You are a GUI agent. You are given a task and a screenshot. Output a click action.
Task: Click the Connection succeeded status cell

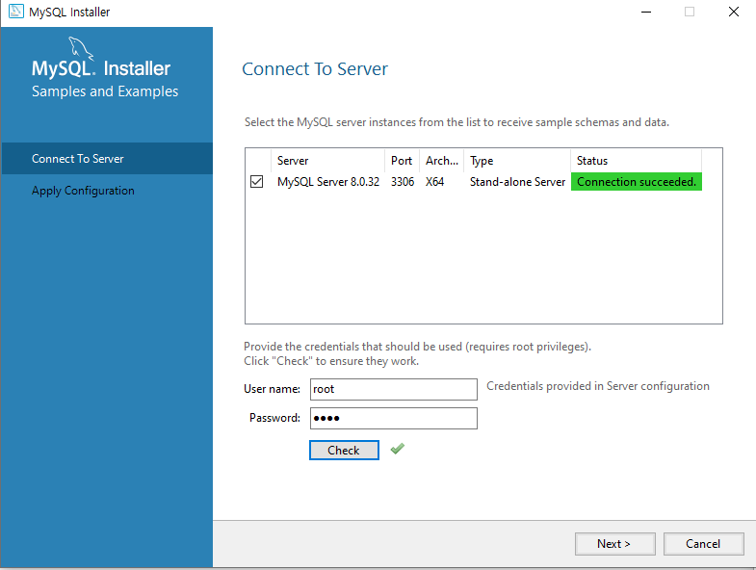637,182
